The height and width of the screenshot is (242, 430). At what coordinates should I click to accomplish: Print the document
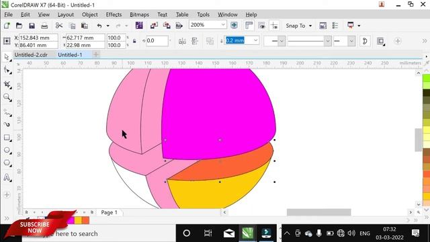(x=44, y=26)
